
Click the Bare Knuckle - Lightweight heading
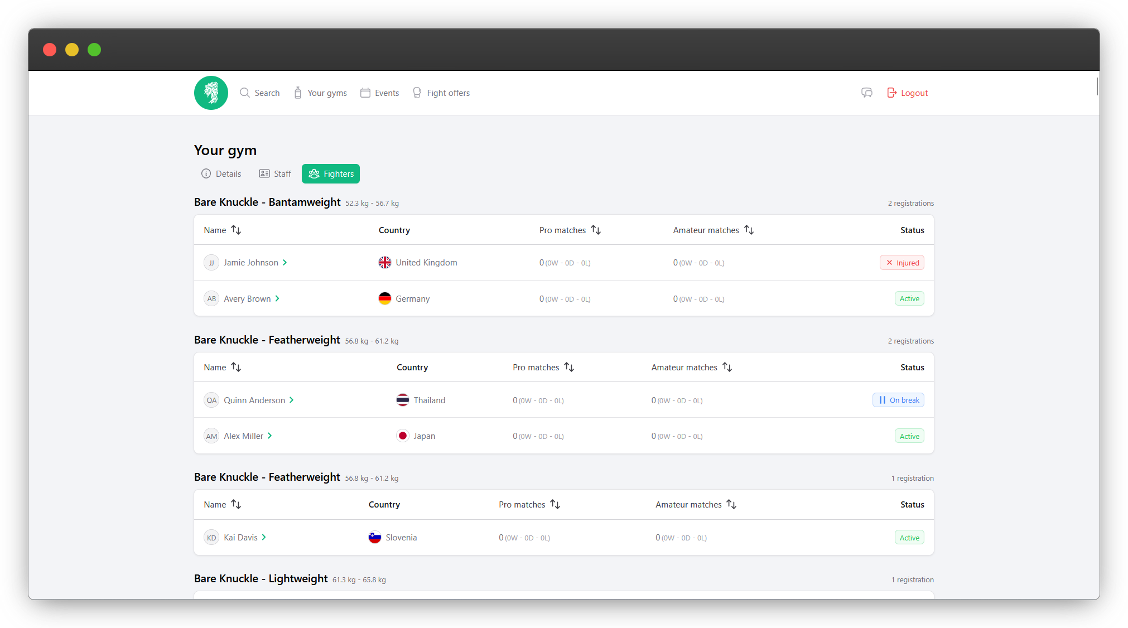(261, 578)
